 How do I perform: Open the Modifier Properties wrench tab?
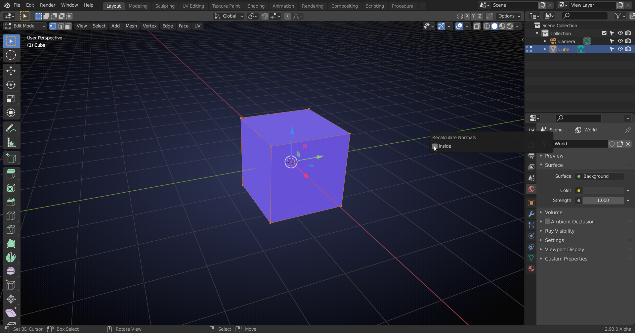[531, 214]
